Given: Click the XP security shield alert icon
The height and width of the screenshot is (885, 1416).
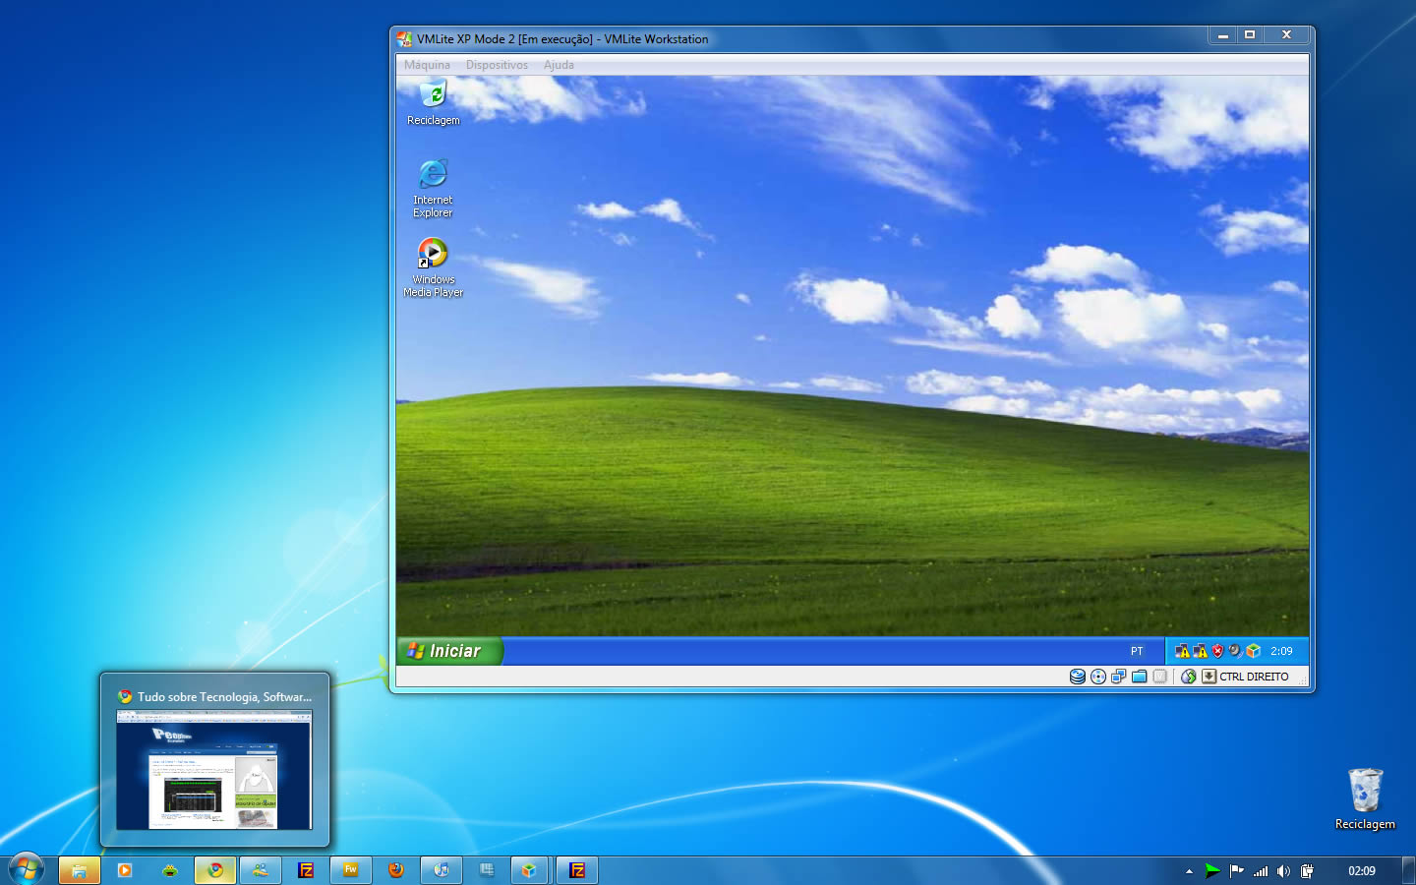Looking at the screenshot, I should (1217, 651).
